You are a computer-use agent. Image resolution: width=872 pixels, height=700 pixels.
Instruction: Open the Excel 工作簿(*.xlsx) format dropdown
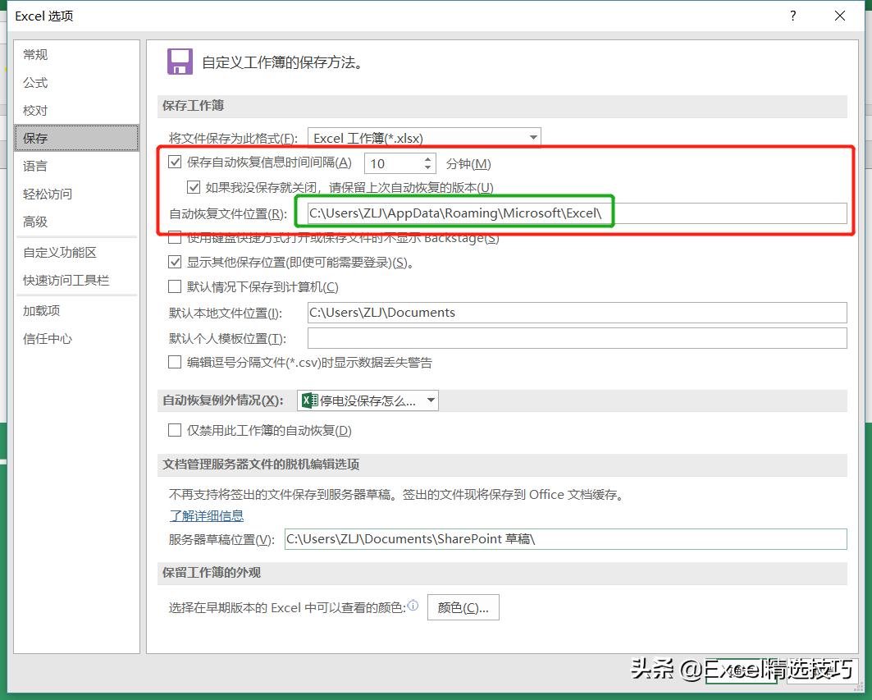click(x=534, y=137)
